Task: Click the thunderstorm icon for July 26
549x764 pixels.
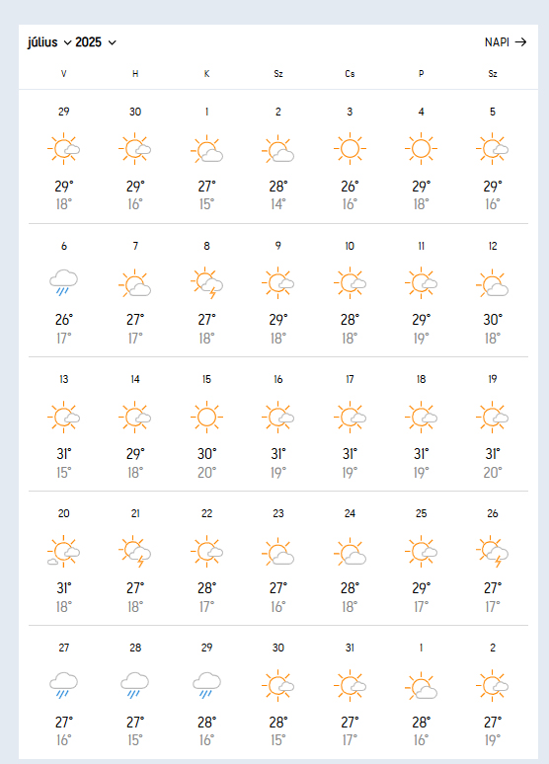Action: coord(493,552)
